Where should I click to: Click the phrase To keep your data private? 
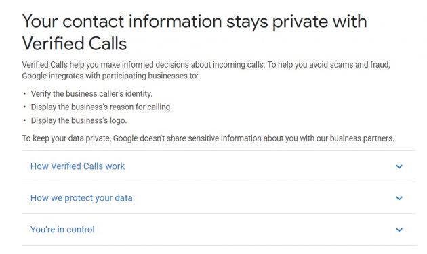click(x=66, y=138)
